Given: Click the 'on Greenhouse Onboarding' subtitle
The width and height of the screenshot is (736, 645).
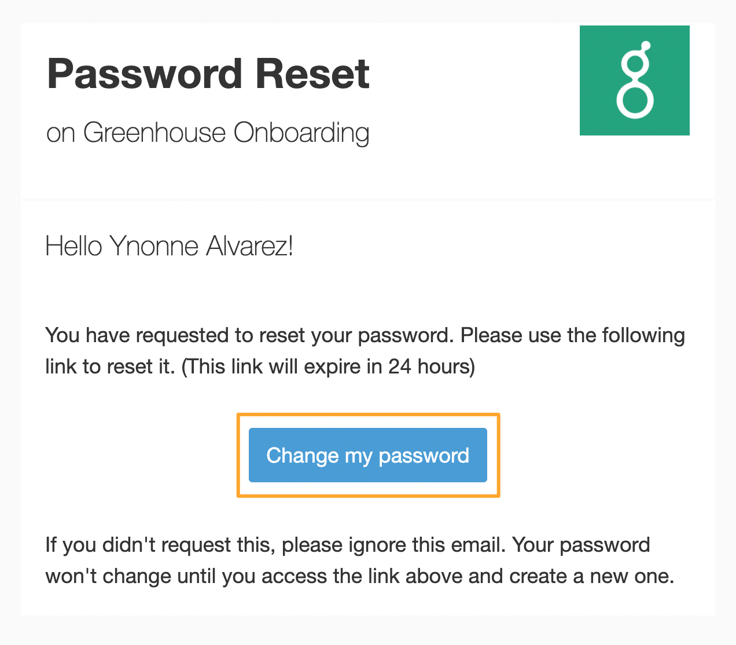Looking at the screenshot, I should coord(208,133).
